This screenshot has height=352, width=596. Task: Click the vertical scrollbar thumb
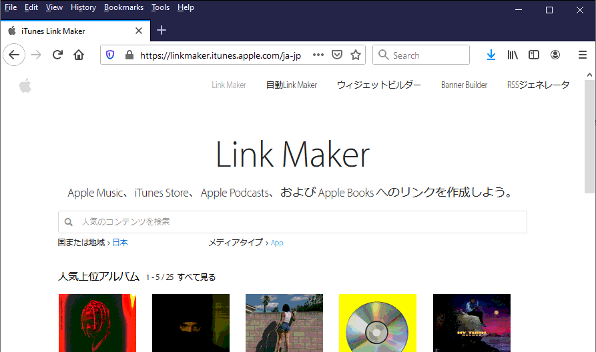[x=589, y=137]
